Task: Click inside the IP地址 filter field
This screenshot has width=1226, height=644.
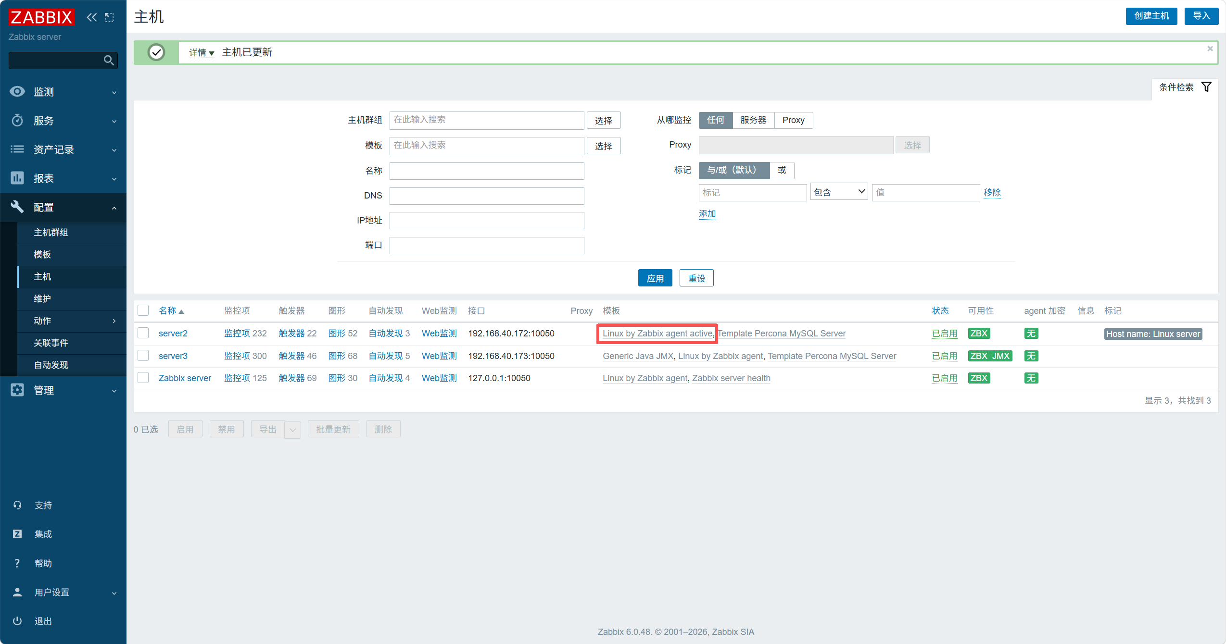Action: 487,221
